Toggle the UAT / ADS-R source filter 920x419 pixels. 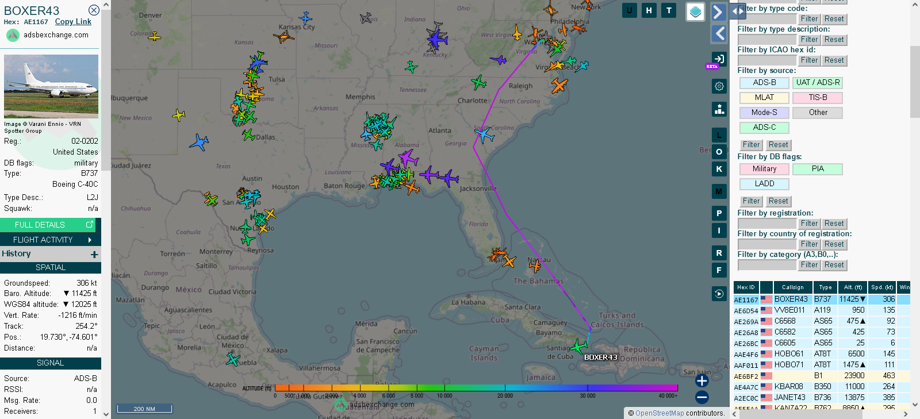point(818,83)
